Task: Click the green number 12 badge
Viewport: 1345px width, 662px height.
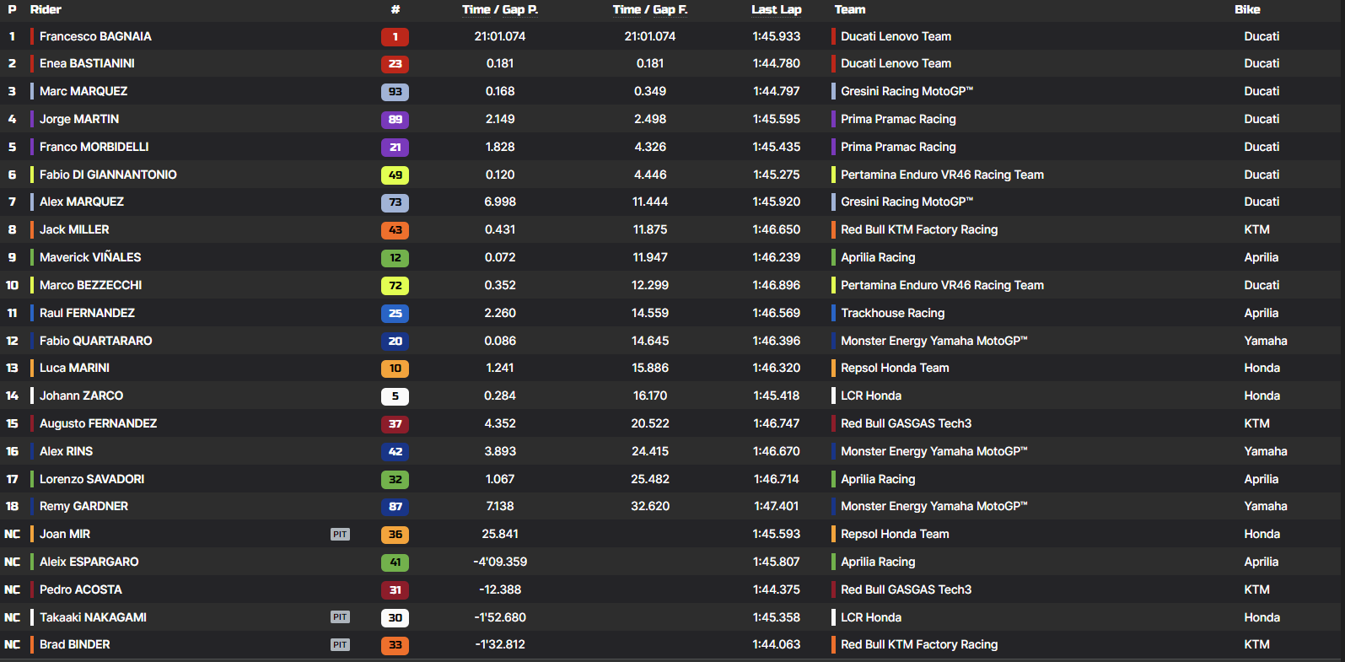Action: 395,258
